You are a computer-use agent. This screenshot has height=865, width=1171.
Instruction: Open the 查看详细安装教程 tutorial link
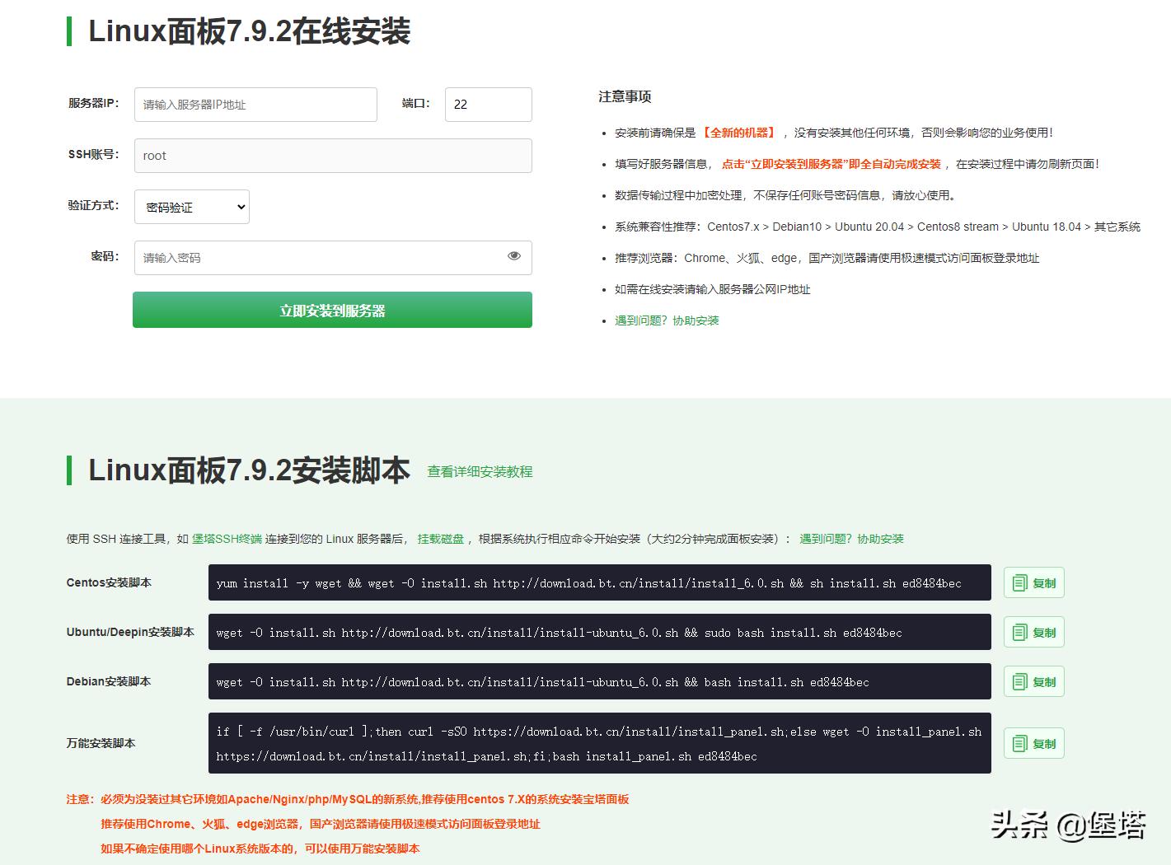(x=479, y=471)
